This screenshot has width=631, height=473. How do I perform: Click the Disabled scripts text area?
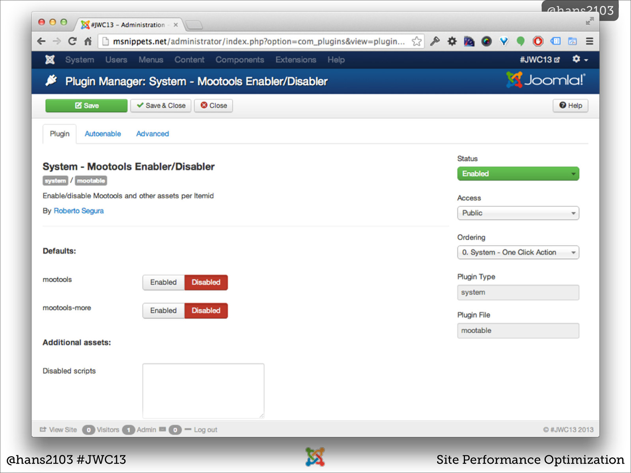click(203, 391)
